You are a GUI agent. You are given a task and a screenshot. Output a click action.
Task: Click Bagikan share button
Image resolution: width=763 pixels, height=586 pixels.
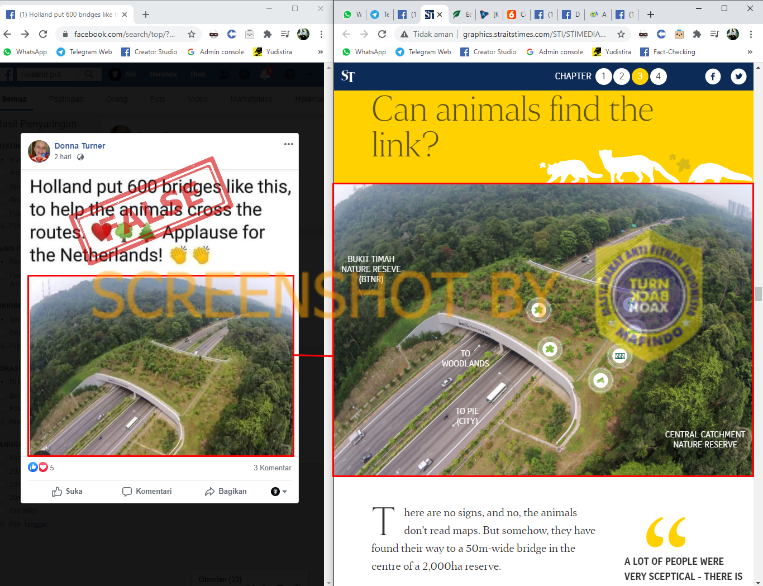pos(226,492)
